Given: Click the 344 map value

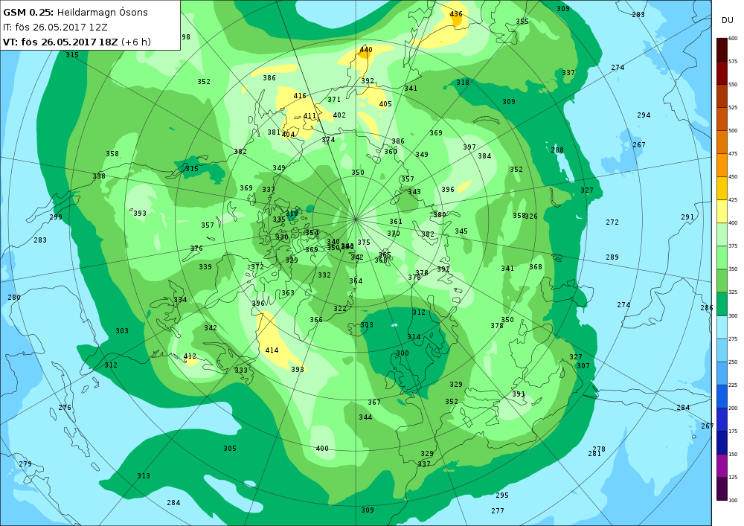Looking at the screenshot, I should [x=366, y=417].
